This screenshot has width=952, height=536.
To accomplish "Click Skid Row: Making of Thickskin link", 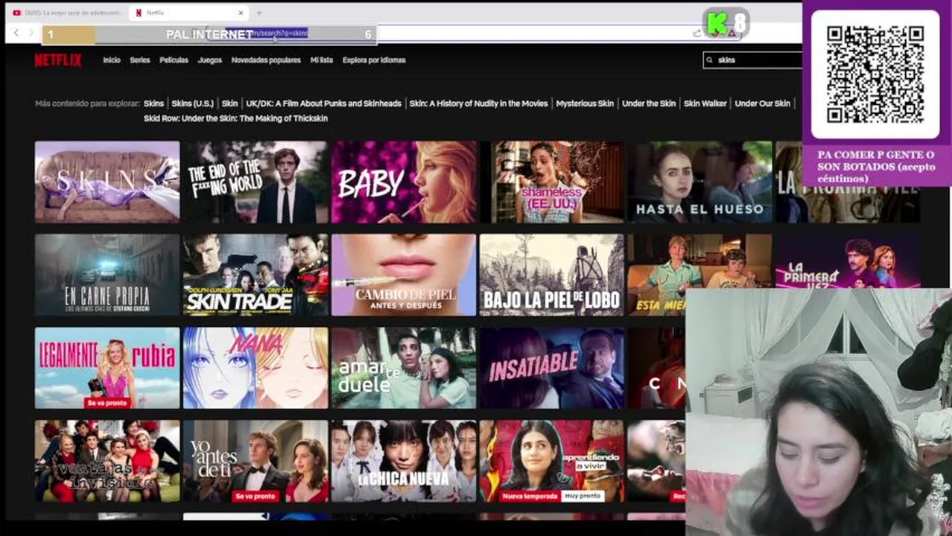I will [x=235, y=118].
